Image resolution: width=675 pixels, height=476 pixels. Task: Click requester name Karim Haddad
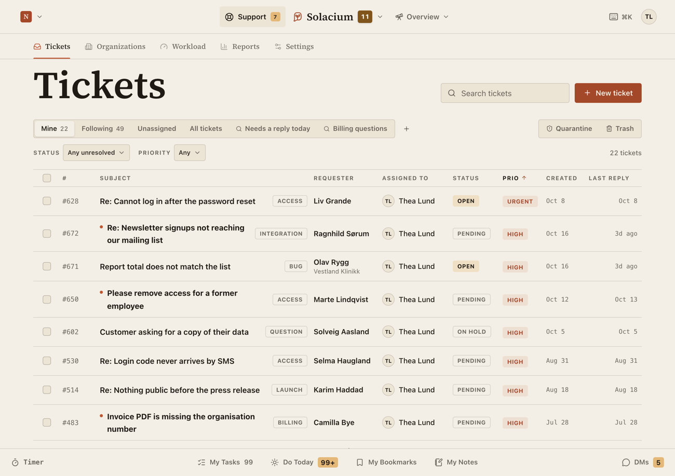pyautogui.click(x=339, y=390)
